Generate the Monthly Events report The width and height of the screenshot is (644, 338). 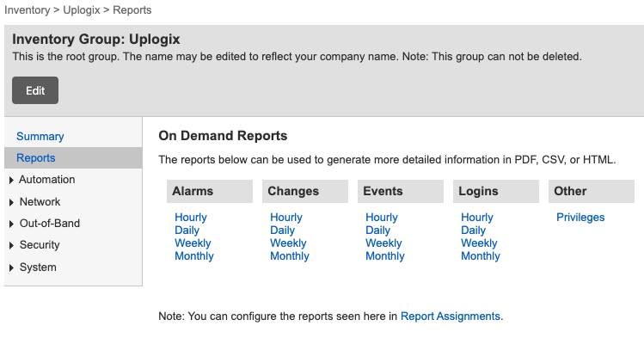pyautogui.click(x=385, y=255)
